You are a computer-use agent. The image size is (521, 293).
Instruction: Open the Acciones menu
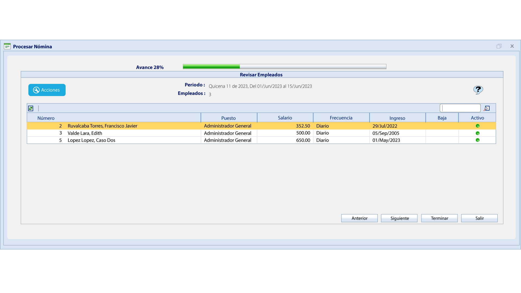coord(47,90)
